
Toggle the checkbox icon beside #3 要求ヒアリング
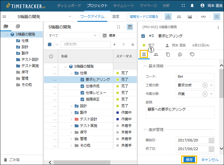(143, 36)
